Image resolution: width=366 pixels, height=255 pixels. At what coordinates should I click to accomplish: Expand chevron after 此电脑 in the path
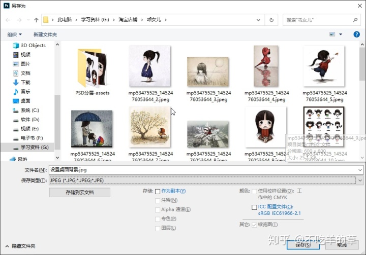[76, 20]
